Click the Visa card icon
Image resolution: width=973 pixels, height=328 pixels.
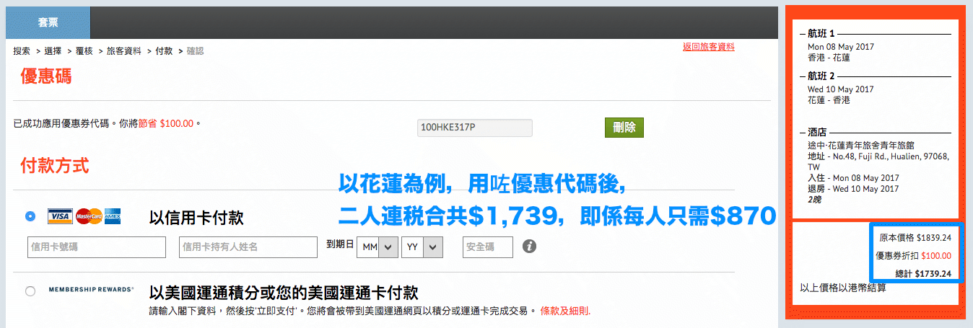click(60, 216)
